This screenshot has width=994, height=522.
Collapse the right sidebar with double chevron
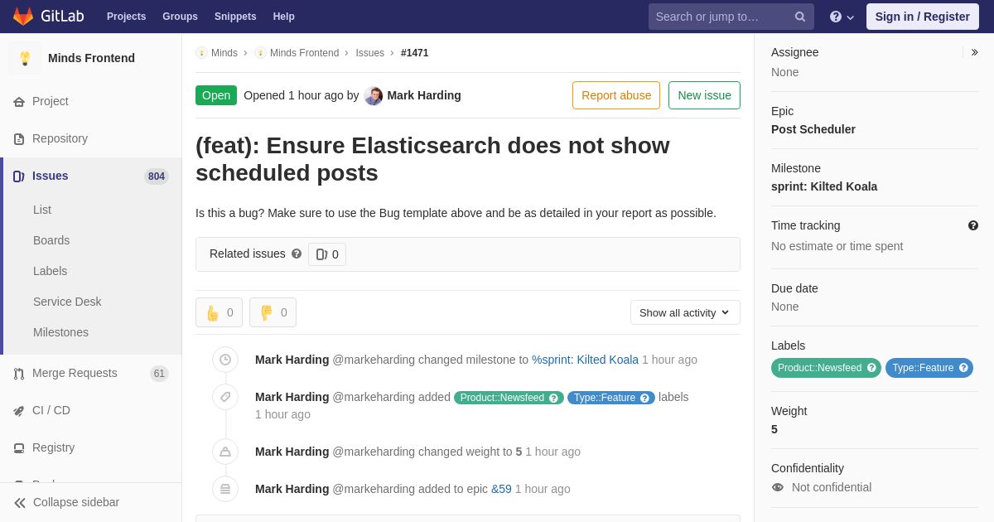pyautogui.click(x=974, y=52)
